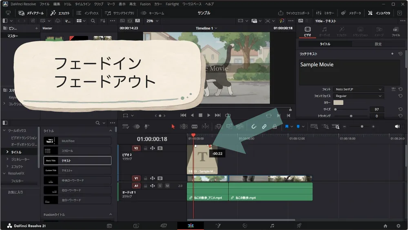Open the Timeline 1 name dropdown
The image size is (408, 230).
tap(206, 28)
